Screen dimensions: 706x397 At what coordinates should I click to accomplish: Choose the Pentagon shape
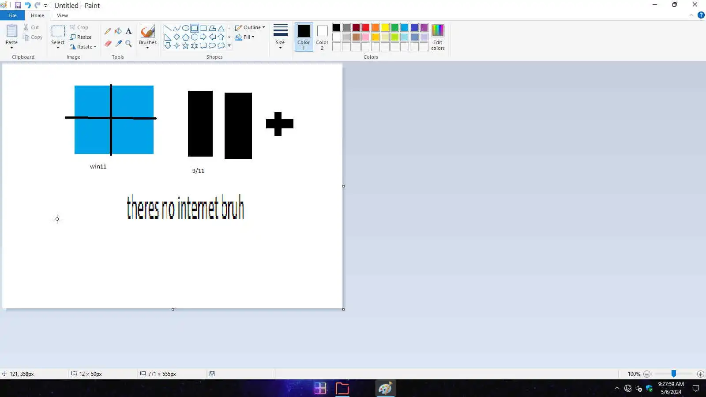tap(185, 37)
